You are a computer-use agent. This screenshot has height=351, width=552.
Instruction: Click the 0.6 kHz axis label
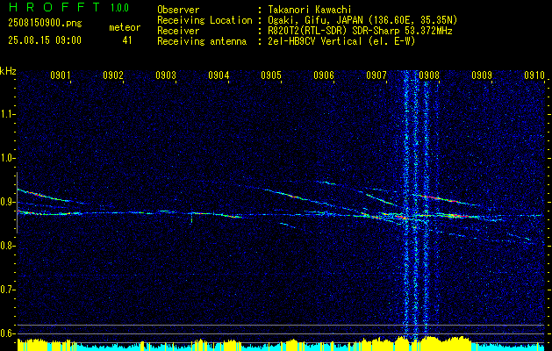coord(7,333)
